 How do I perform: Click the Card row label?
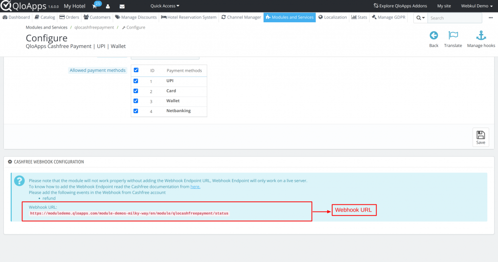pyautogui.click(x=171, y=91)
